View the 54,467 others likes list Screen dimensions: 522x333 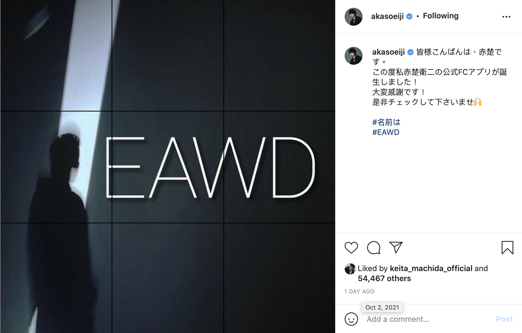pyautogui.click(x=384, y=278)
